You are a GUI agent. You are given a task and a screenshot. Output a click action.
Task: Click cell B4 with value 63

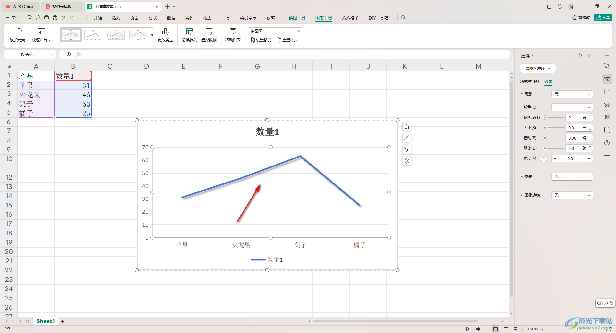[73, 104]
